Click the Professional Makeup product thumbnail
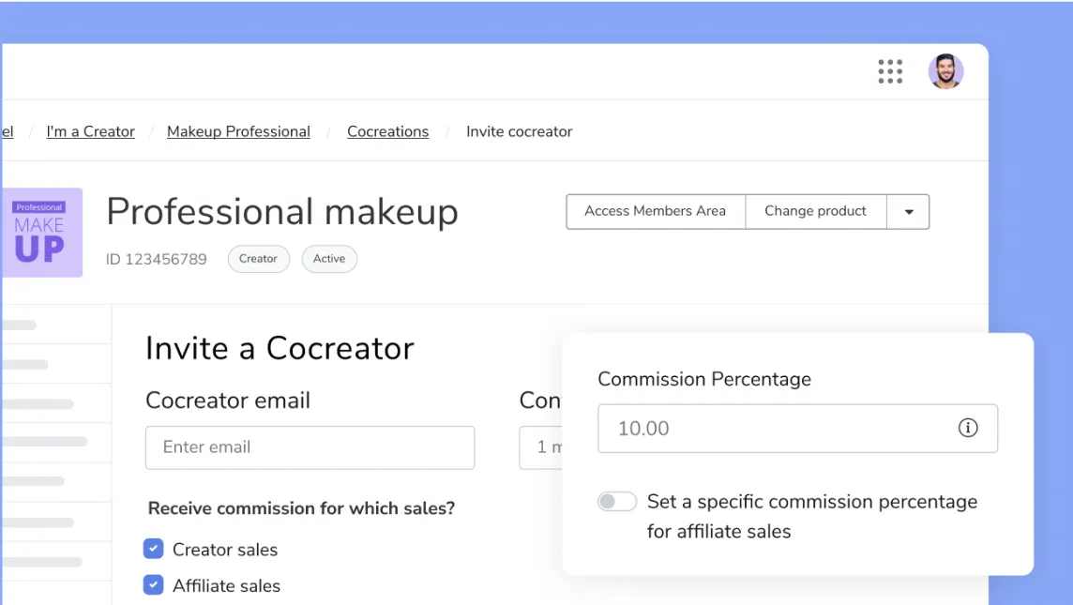This screenshot has width=1073, height=605. tap(42, 233)
